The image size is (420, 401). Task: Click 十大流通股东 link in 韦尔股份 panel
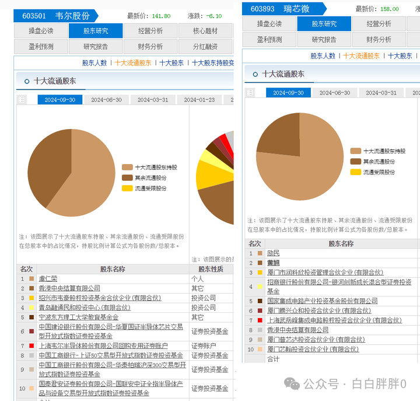click(x=133, y=63)
